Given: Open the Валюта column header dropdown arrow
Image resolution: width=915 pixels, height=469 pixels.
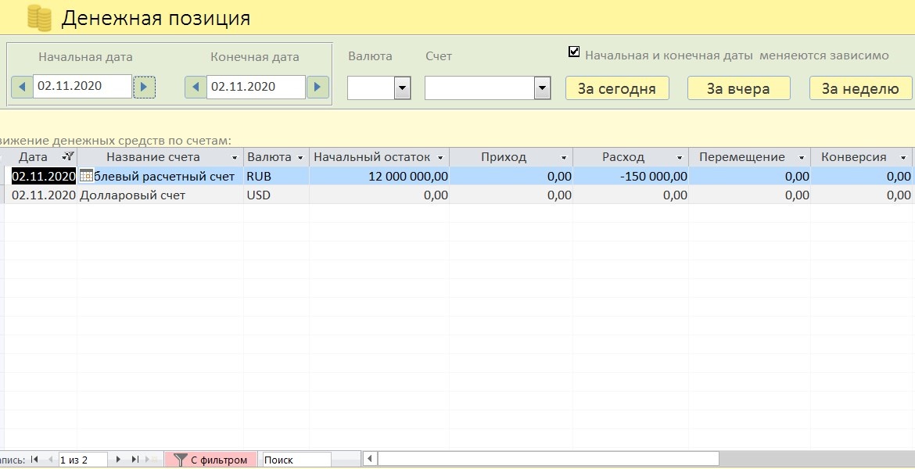Looking at the screenshot, I should [x=300, y=157].
